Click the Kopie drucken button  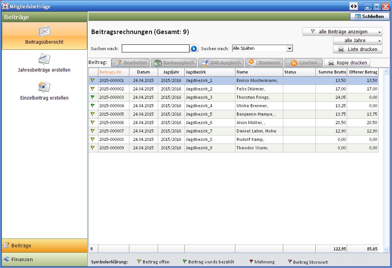coord(347,63)
